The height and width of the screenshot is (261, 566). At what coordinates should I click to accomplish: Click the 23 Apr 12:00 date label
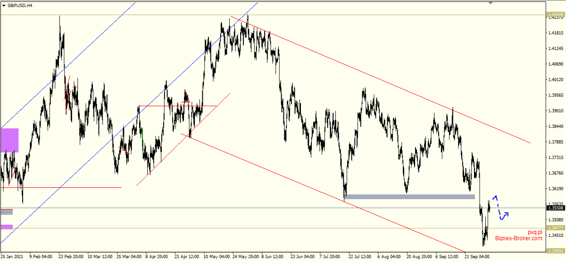pyautogui.click(x=187, y=257)
